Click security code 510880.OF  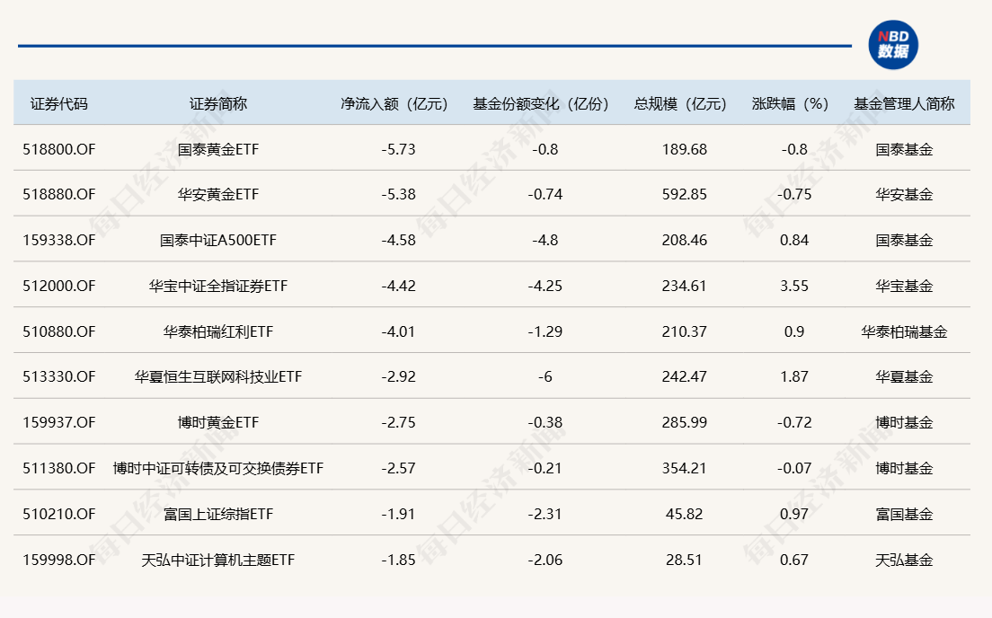coord(58,331)
